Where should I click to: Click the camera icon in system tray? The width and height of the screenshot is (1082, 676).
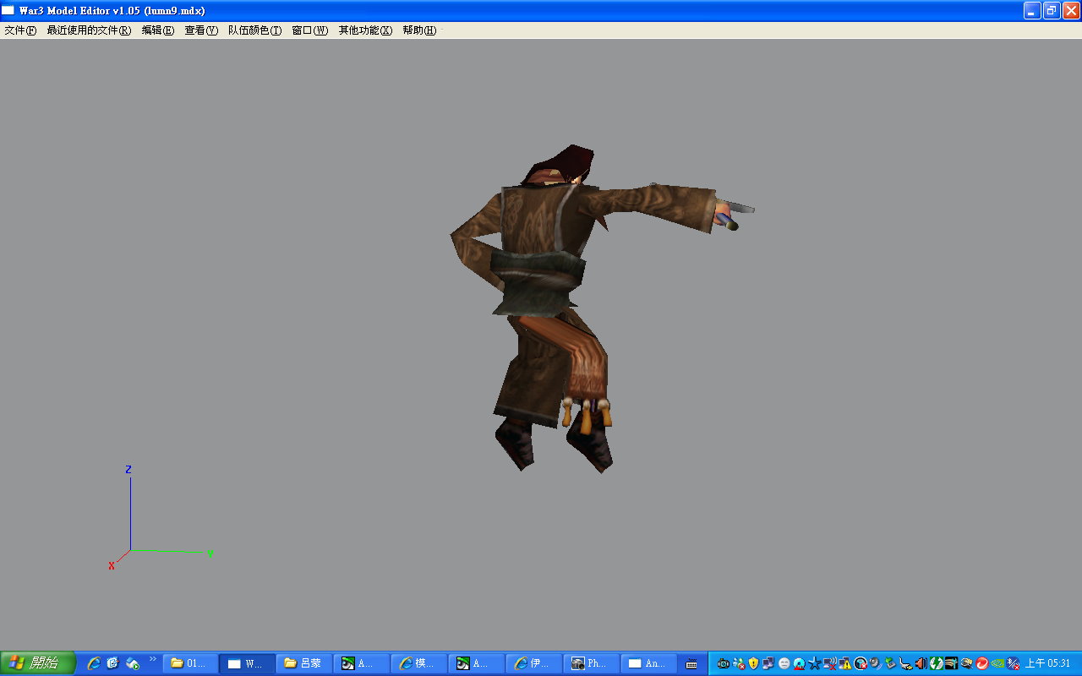point(724,663)
